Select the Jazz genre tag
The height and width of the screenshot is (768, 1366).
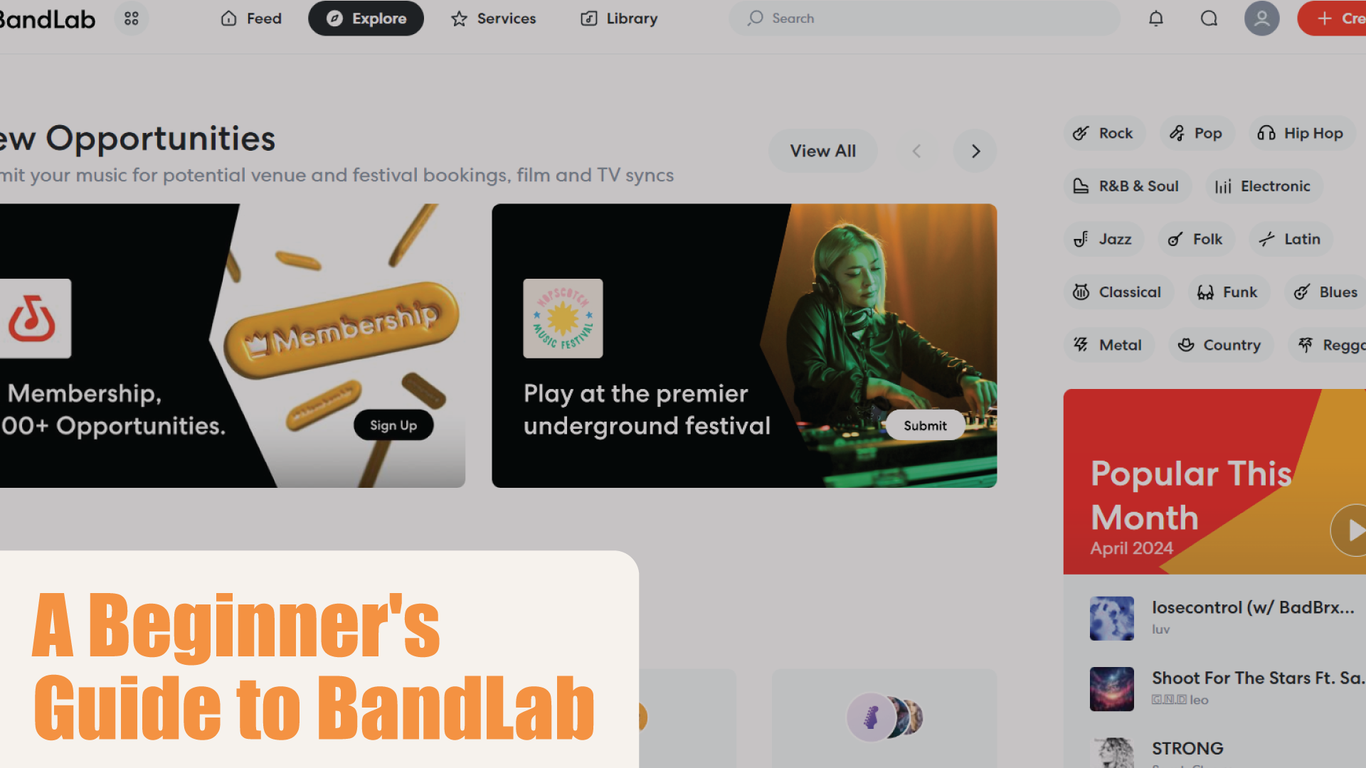tap(1104, 239)
